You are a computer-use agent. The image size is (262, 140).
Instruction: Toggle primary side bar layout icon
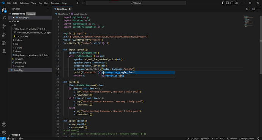pyautogui.click(x=223, y=3)
